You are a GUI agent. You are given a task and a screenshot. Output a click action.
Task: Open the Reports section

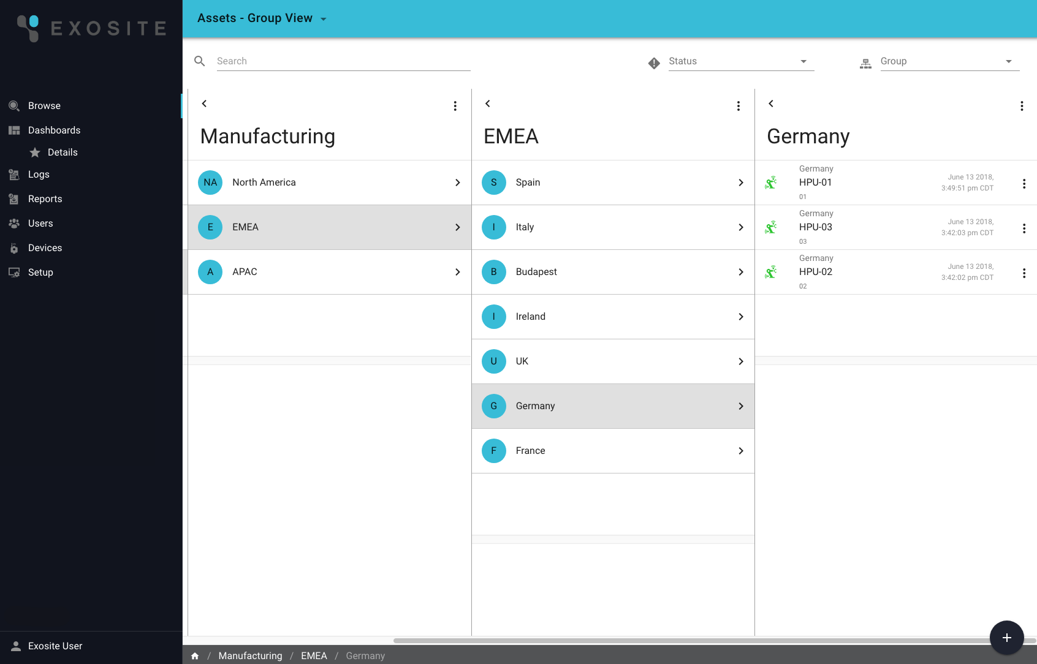pyautogui.click(x=45, y=198)
